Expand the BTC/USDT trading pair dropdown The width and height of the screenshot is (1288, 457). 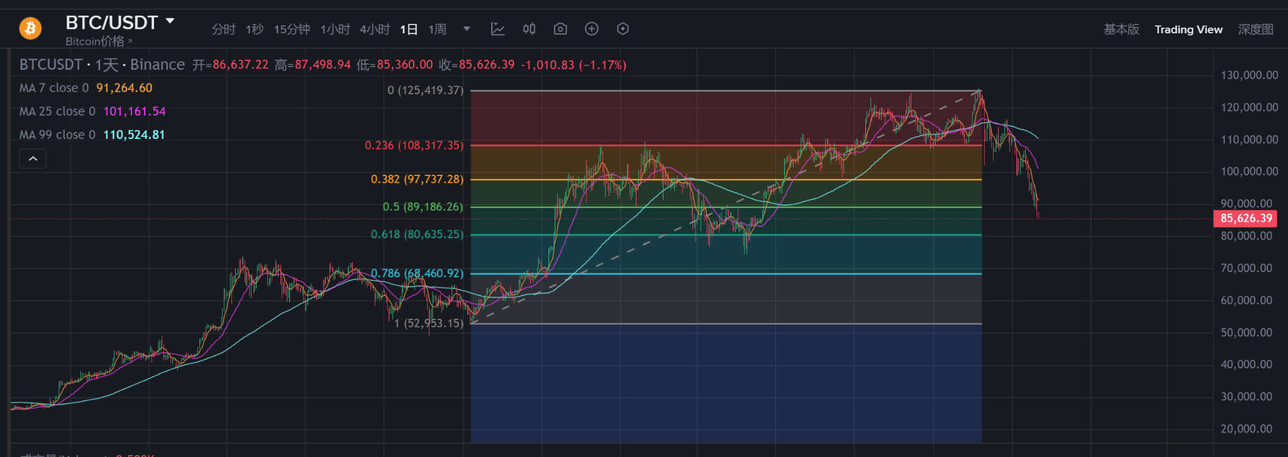[x=170, y=21]
